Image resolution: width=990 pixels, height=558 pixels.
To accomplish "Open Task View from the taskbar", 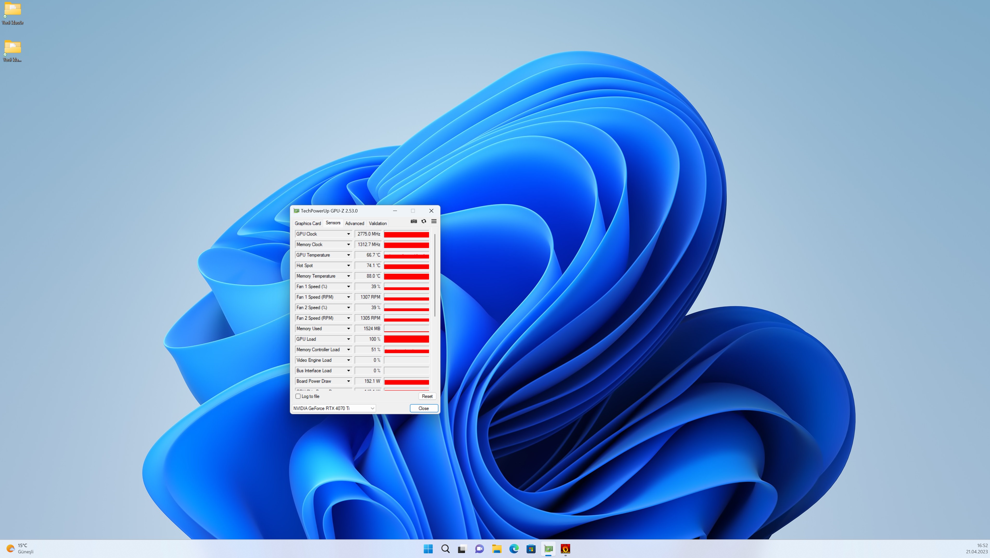I will [462, 549].
